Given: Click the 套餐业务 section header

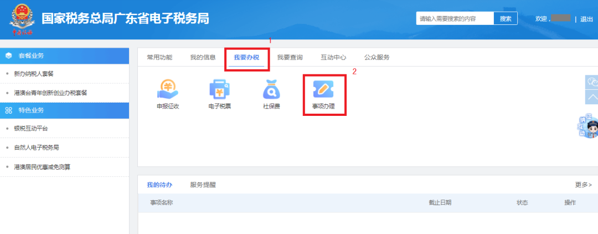Looking at the screenshot, I should [64, 56].
